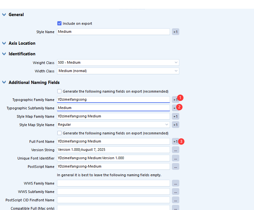The image size is (254, 210).
Task: Collapse the Additional Naming Fields section
Action: click(x=4, y=82)
